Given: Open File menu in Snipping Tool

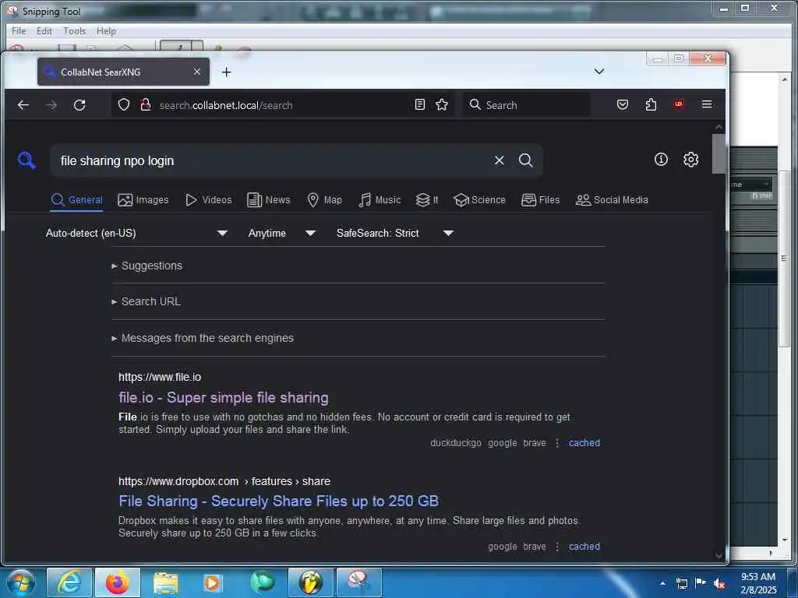Looking at the screenshot, I should (x=19, y=31).
